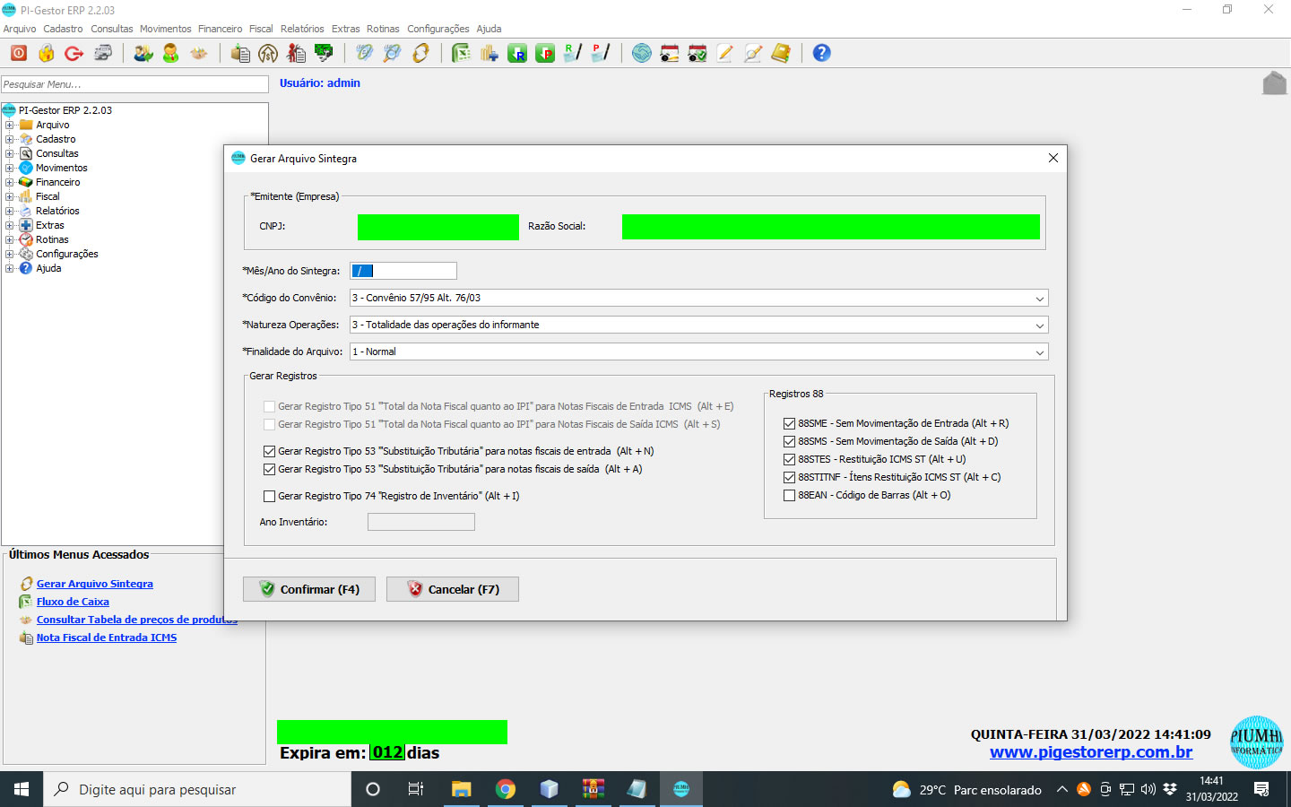The width and height of the screenshot is (1291, 807).
Task: Toggle 88STITNF Ítens Restituição ICMS ST checkbox
Action: pyautogui.click(x=789, y=477)
